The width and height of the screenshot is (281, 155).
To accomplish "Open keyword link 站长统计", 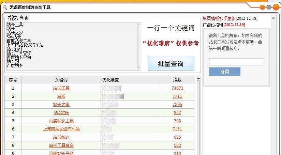I will click(x=61, y=137).
